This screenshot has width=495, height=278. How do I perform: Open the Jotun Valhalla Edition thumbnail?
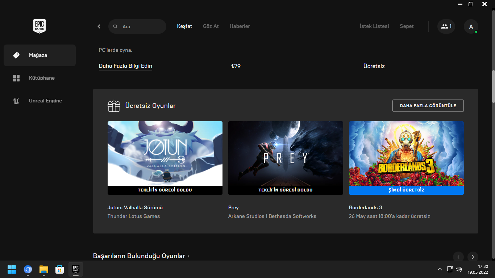click(x=165, y=158)
